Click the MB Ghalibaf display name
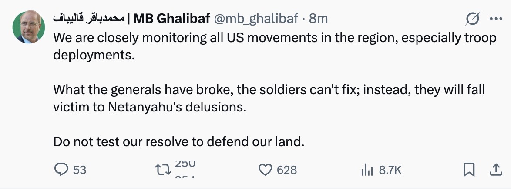Screen dimensions: 511x190 tap(172, 18)
